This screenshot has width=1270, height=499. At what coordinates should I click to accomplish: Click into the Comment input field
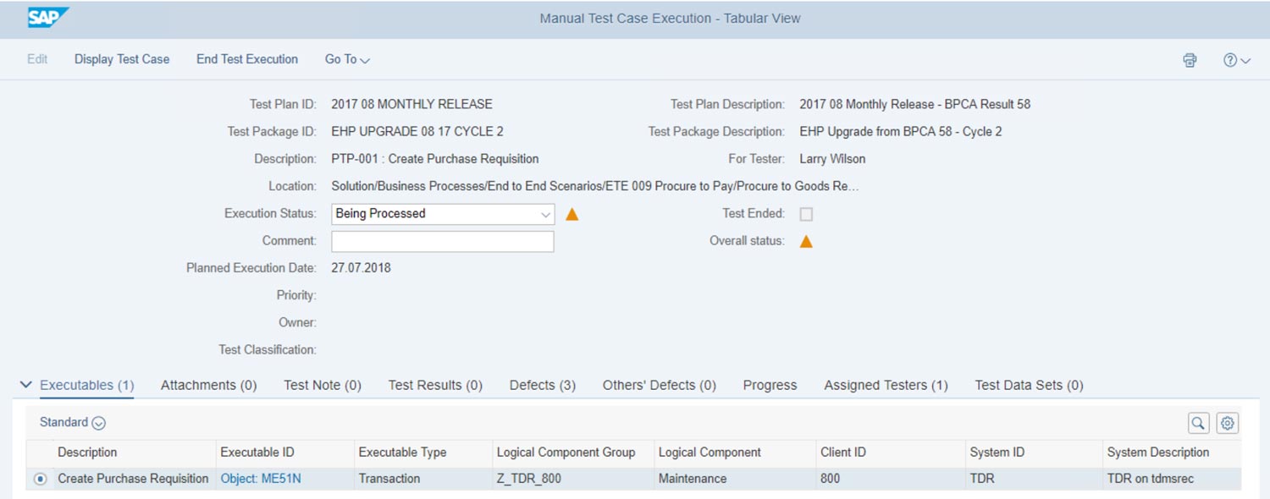[442, 241]
